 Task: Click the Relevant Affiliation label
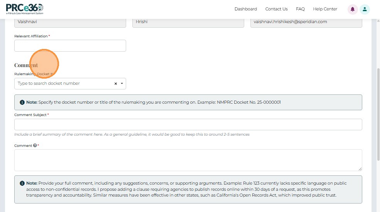tap(31, 36)
